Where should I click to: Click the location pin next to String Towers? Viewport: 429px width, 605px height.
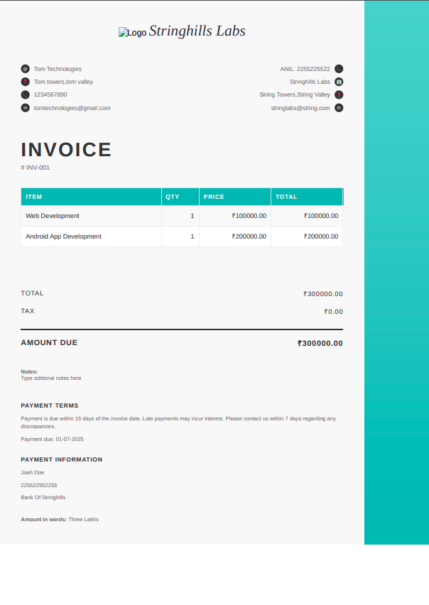point(339,94)
